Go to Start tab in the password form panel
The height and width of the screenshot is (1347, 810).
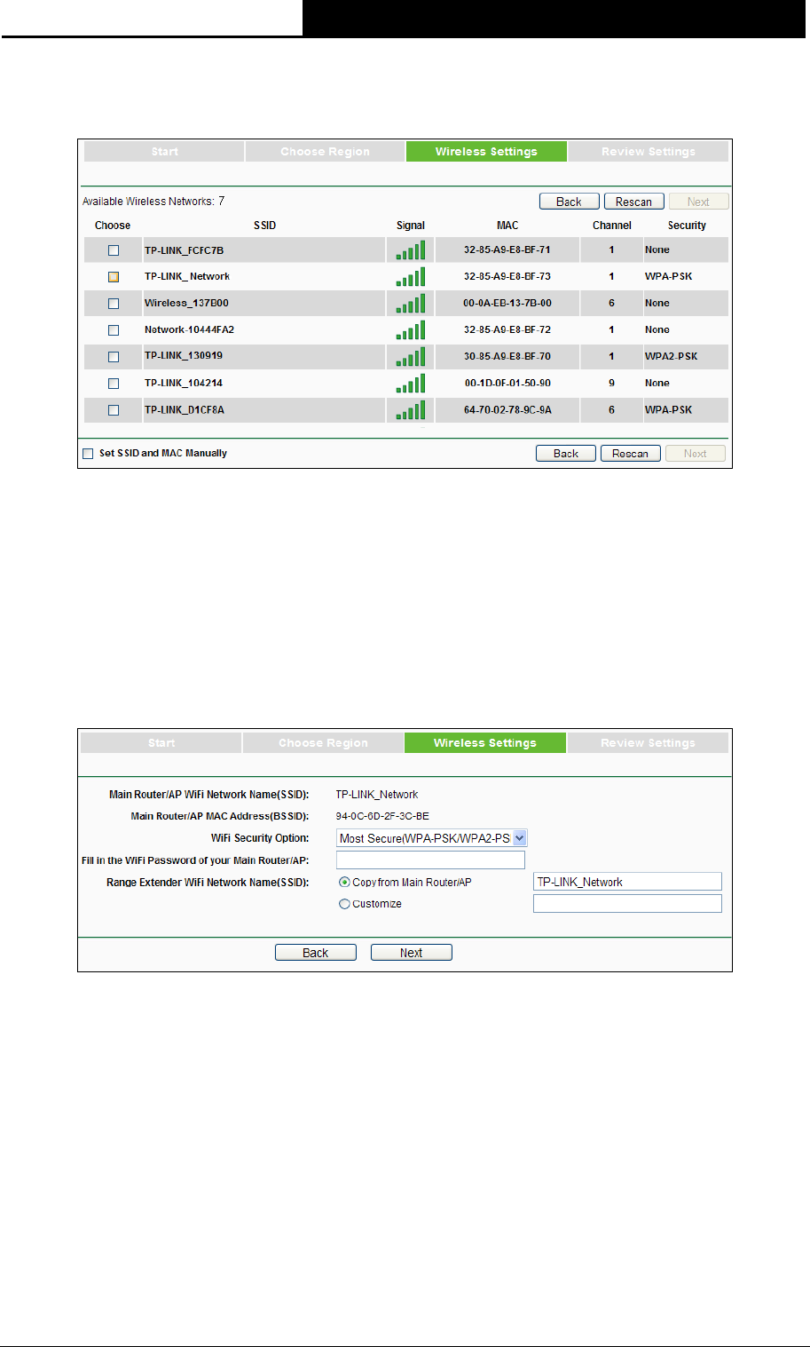pos(161,743)
